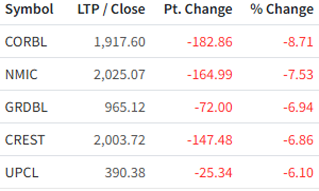Sort by % Change column header
This screenshot has width=319, height=191.
click(x=282, y=10)
